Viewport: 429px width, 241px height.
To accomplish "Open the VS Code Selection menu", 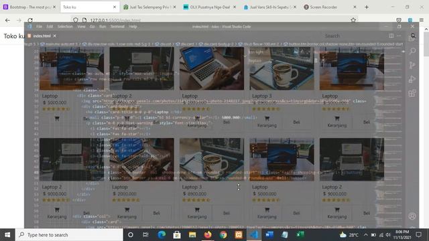I will coord(65,27).
